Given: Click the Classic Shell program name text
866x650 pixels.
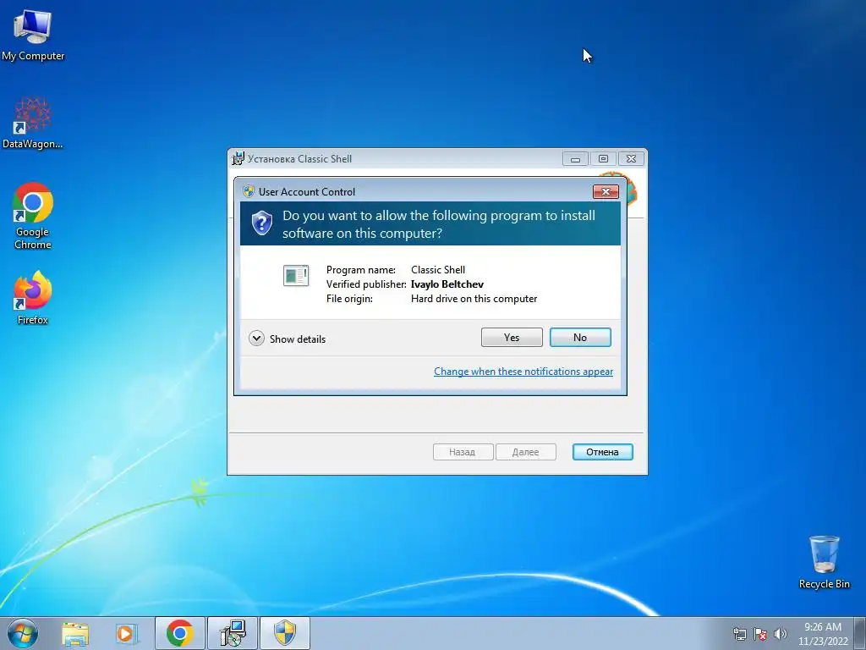Looking at the screenshot, I should 438,270.
